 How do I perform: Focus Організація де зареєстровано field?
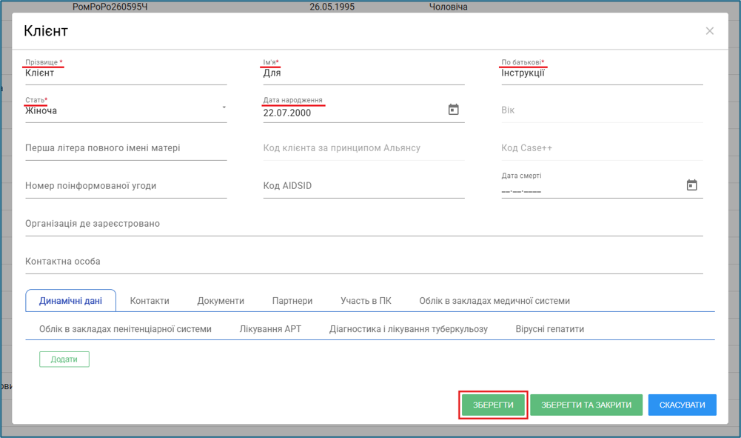point(364,224)
